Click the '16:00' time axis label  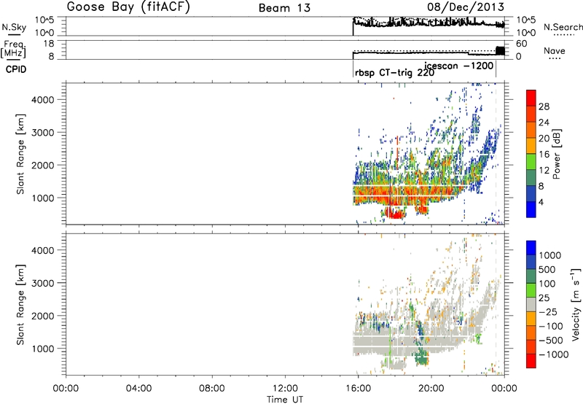click(x=359, y=389)
